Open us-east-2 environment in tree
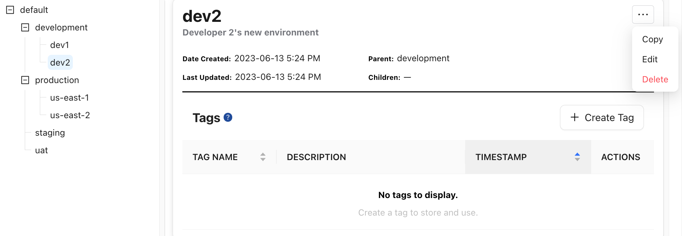The image size is (682, 236). [x=70, y=115]
